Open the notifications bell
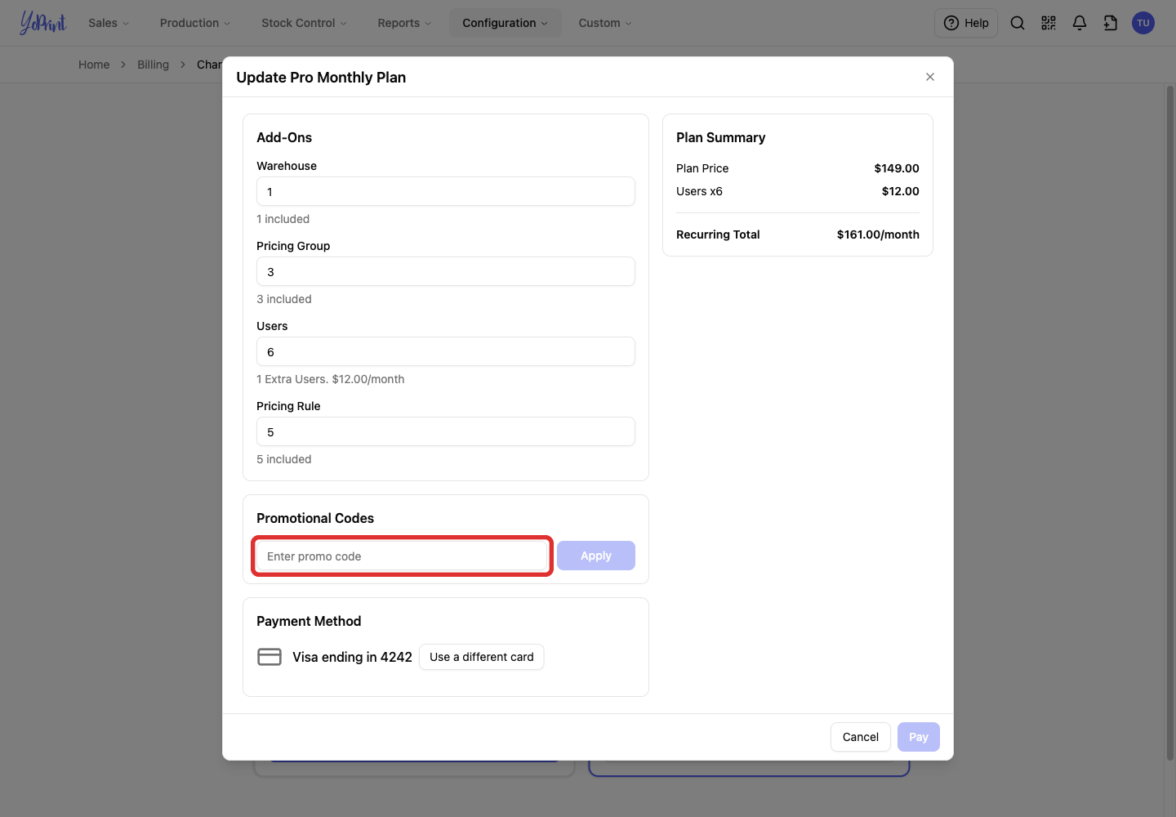The width and height of the screenshot is (1176, 817). 1080,23
